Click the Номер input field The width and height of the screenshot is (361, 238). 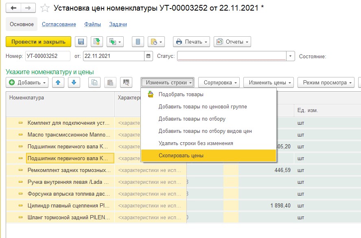pos(47,56)
